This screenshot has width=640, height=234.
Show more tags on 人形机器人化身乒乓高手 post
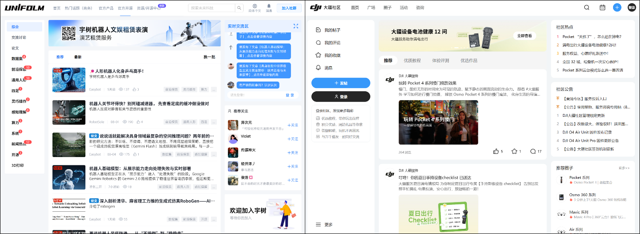[214, 89]
